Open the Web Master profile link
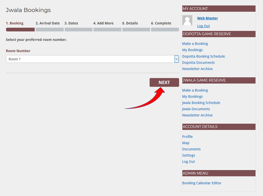This screenshot has height=196, width=263. coord(207,18)
